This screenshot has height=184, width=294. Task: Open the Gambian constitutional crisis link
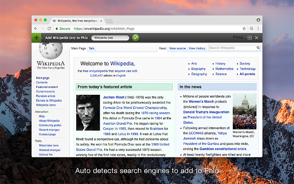(x=223, y=149)
